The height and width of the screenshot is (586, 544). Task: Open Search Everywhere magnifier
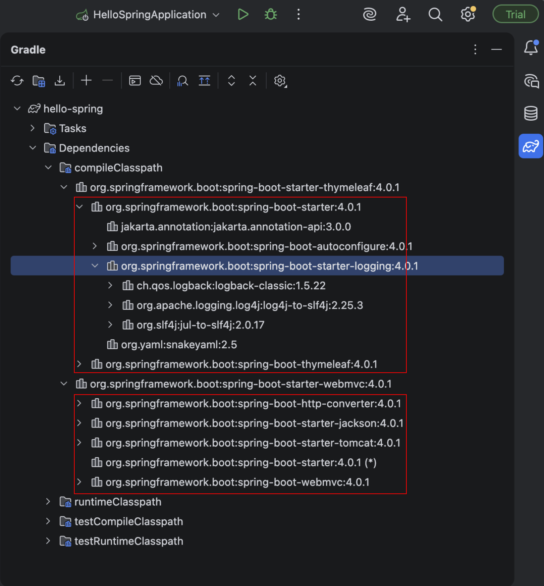coord(435,15)
